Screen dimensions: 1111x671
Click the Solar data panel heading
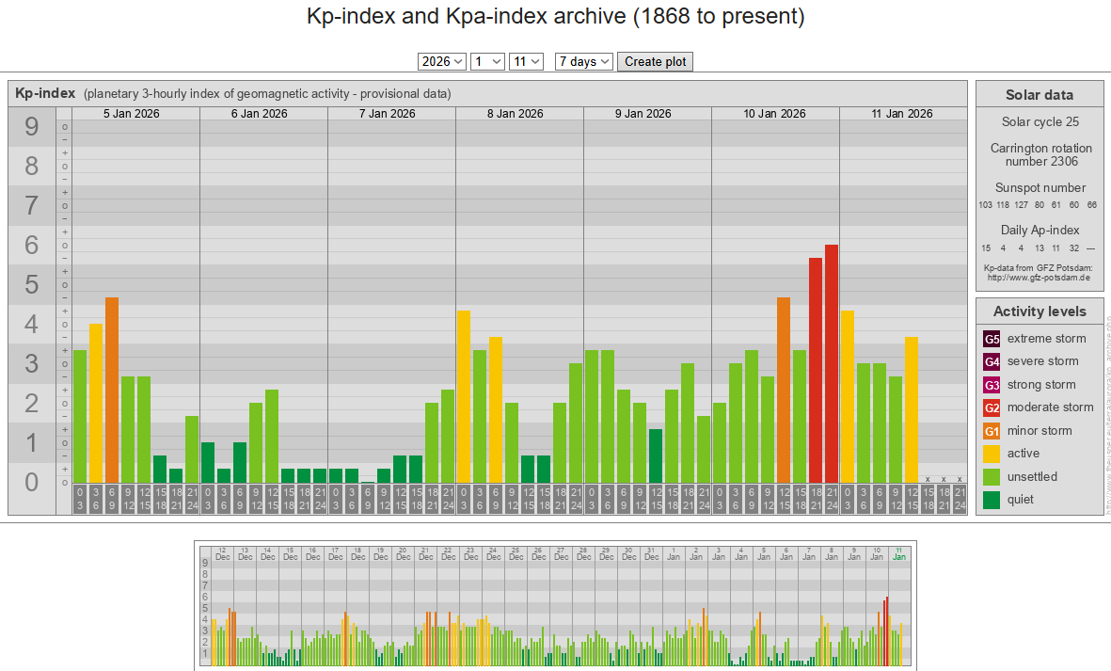coord(1039,94)
